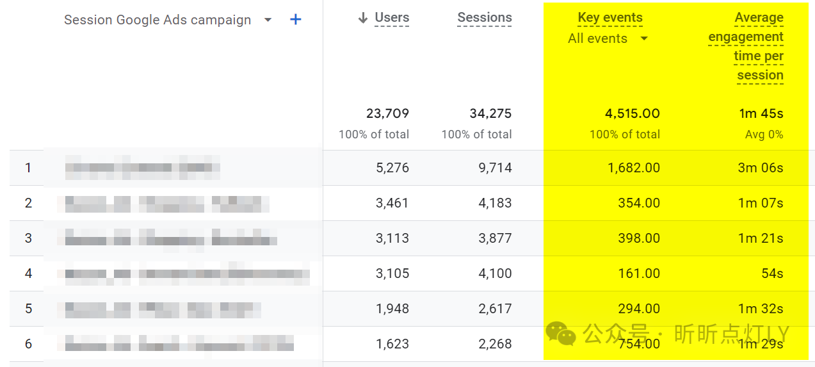Image resolution: width=815 pixels, height=367 pixels.
Task: Click the 4,515.00 total key events figure
Action: (633, 113)
